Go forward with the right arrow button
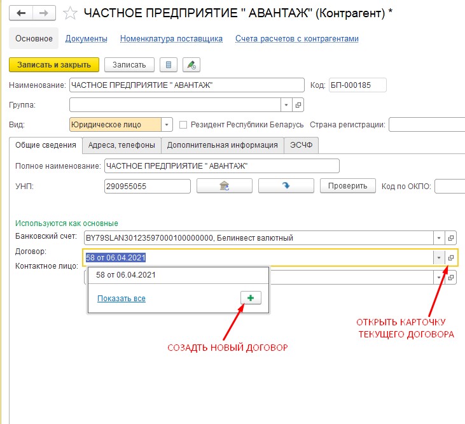The image size is (465, 424). tap(44, 13)
